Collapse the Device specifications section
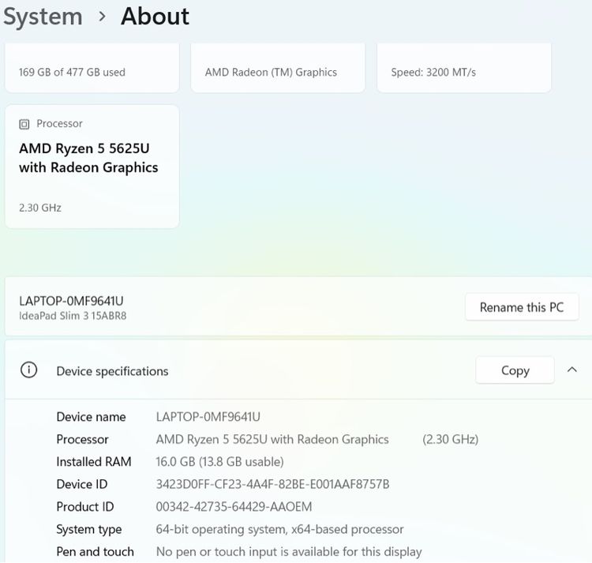Viewport: 592px width, 563px height. (571, 370)
